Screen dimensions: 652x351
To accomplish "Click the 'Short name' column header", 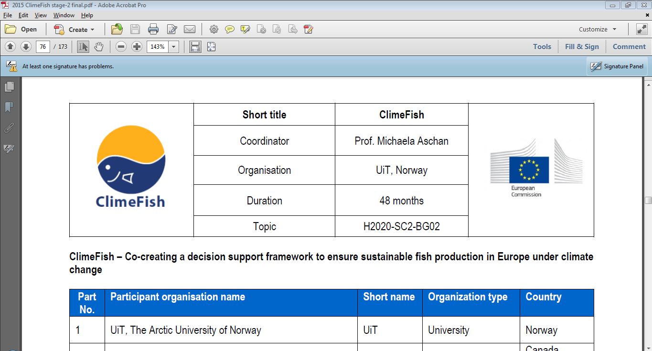I will coord(390,303).
